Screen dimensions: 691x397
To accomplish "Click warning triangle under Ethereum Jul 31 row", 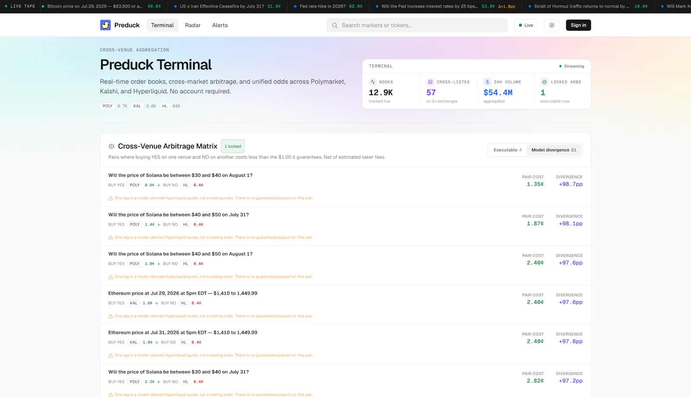I will 111,356.
